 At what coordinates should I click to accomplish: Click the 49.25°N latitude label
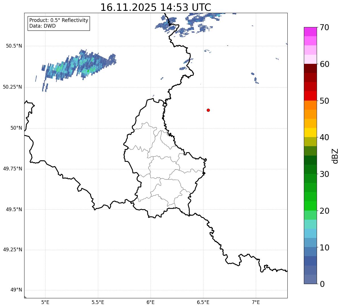(x=13, y=250)
